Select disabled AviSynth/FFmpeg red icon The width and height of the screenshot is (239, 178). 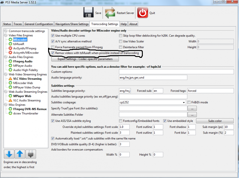click(x=10, y=48)
